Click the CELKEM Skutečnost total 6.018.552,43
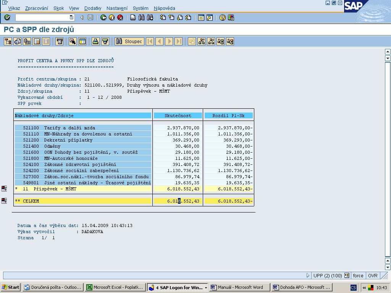391x293 pixels. (x=183, y=201)
